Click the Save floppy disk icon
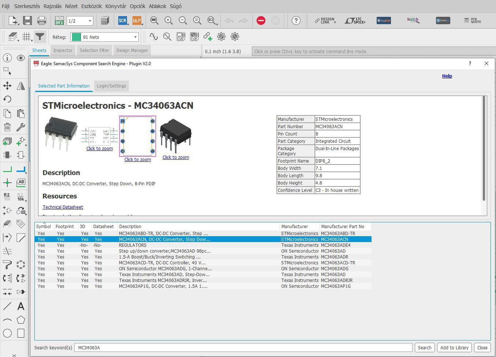 click(x=27, y=21)
